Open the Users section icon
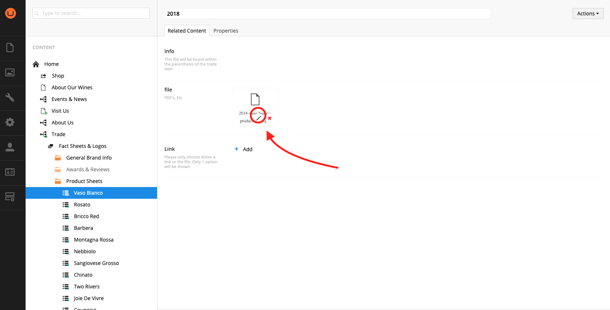The height and width of the screenshot is (310, 610). point(10,147)
